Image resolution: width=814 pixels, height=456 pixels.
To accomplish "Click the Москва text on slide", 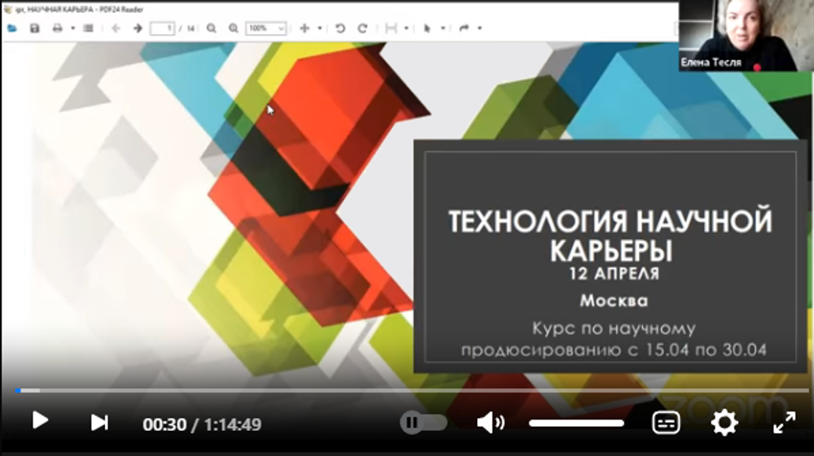I will coord(614,301).
